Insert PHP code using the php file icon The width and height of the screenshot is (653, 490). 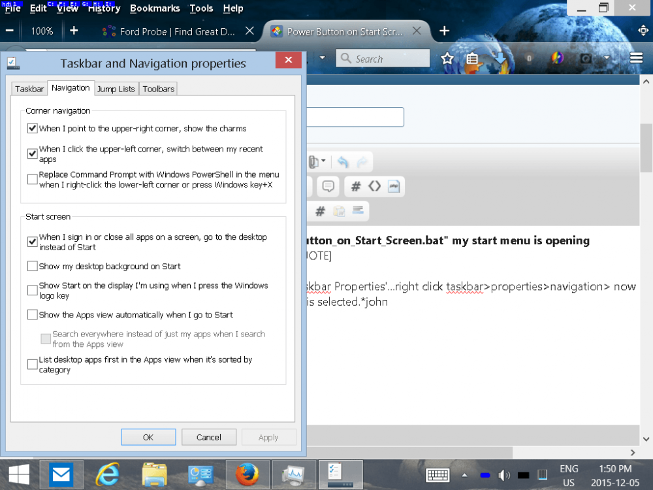point(393,186)
